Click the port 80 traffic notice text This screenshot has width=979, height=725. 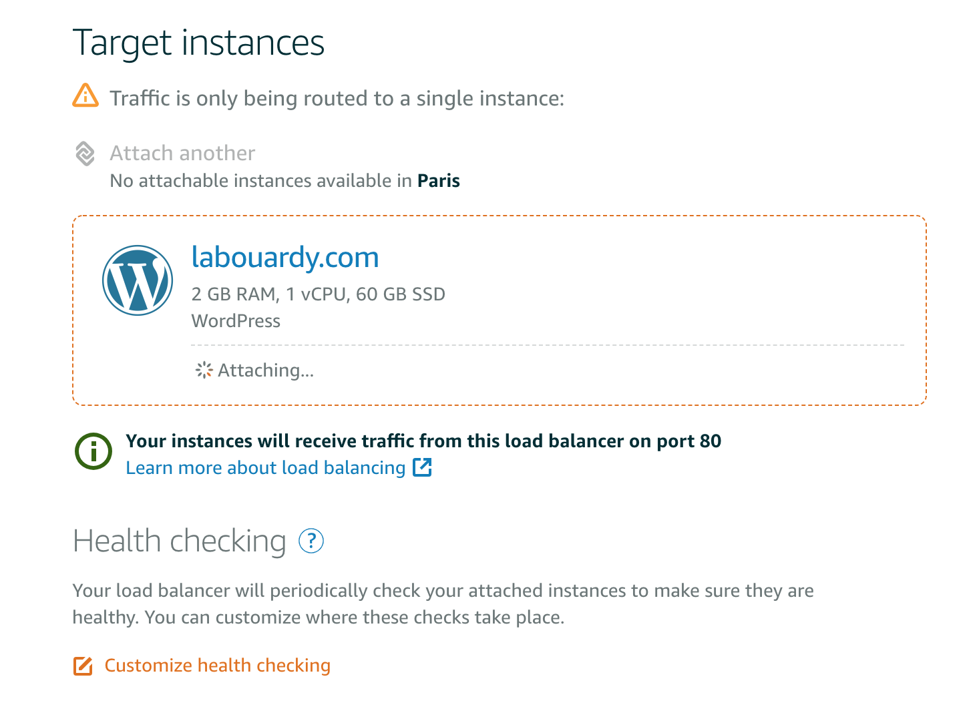423,441
